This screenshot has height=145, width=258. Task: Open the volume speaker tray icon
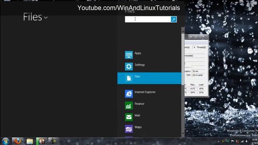(247, 141)
